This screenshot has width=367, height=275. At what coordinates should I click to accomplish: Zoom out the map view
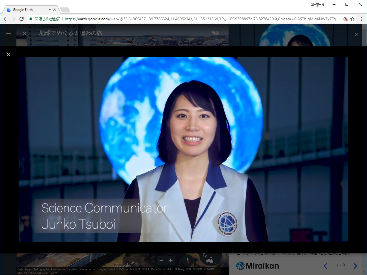[161, 260]
